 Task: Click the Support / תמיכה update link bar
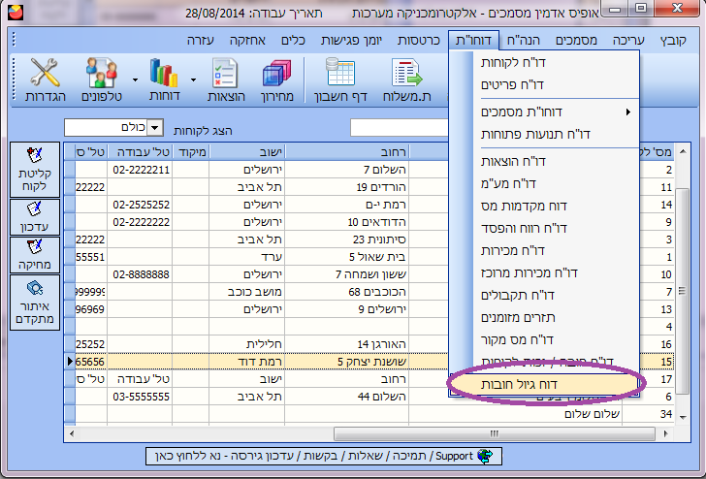(x=323, y=456)
